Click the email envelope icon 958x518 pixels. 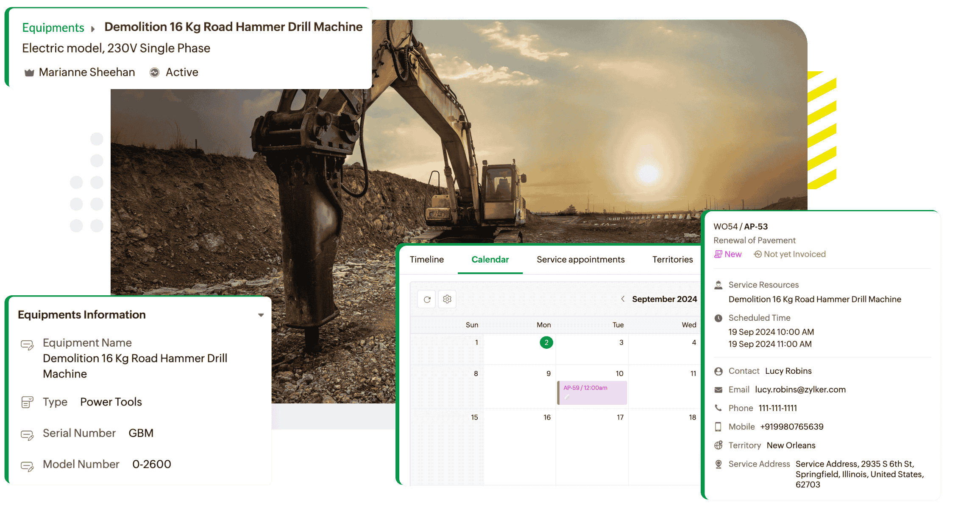pyautogui.click(x=718, y=390)
